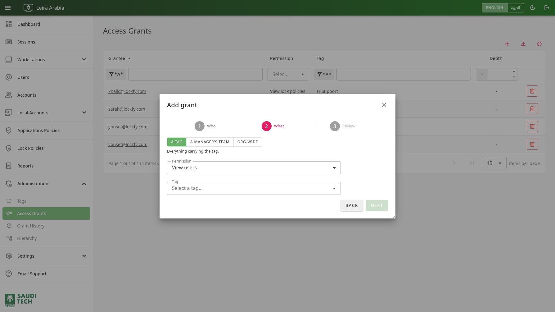Refresh the access grants table
This screenshot has width=555, height=312.
539,44
